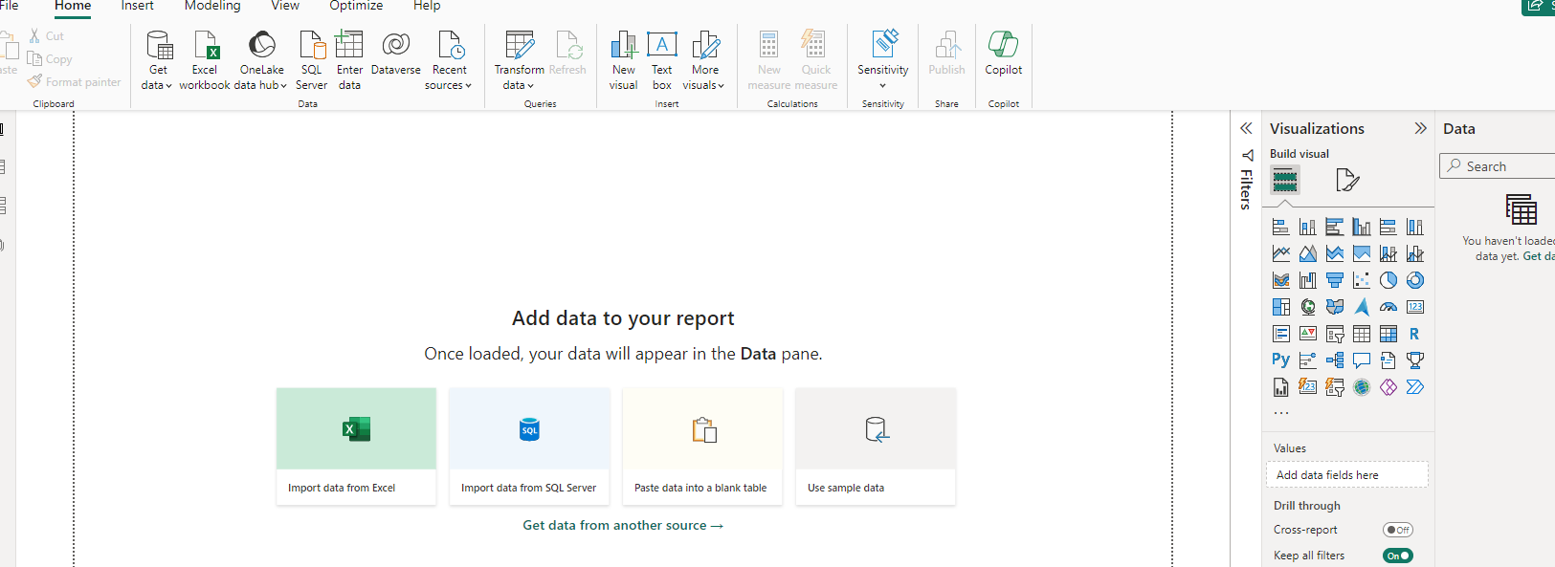
Task: Click the Add data fields here well
Action: (1347, 474)
